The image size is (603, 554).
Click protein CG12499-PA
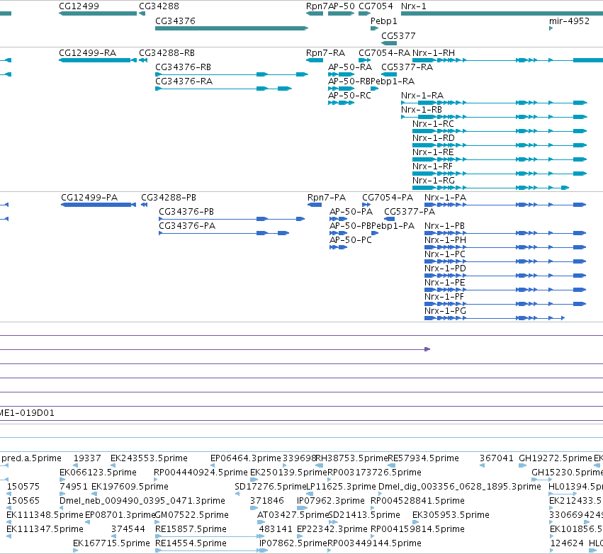[98, 205]
